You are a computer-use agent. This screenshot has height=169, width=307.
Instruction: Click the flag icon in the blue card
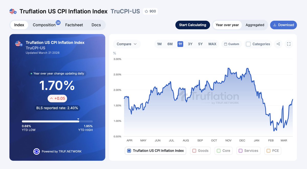tap(18, 44)
